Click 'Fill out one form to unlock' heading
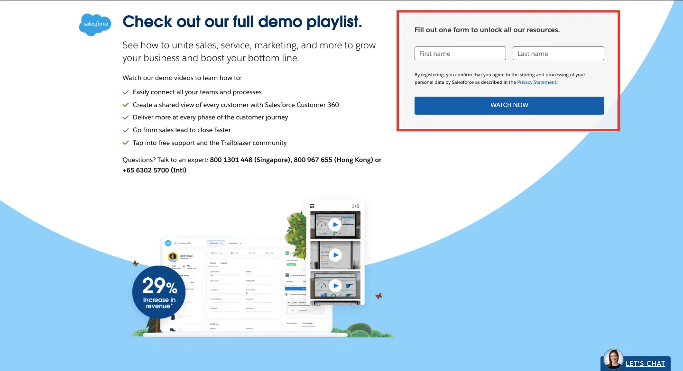This screenshot has width=683, height=371. click(487, 30)
